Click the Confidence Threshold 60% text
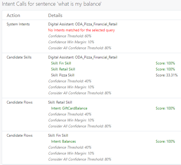Screen dimensions: 181x165 (x=70, y=36)
